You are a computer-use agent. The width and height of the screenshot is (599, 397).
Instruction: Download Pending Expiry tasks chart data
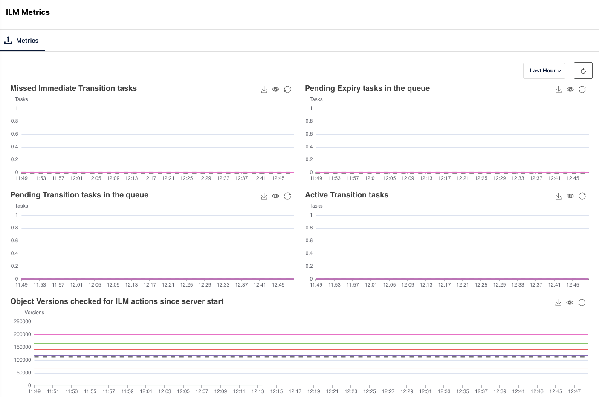coord(558,90)
